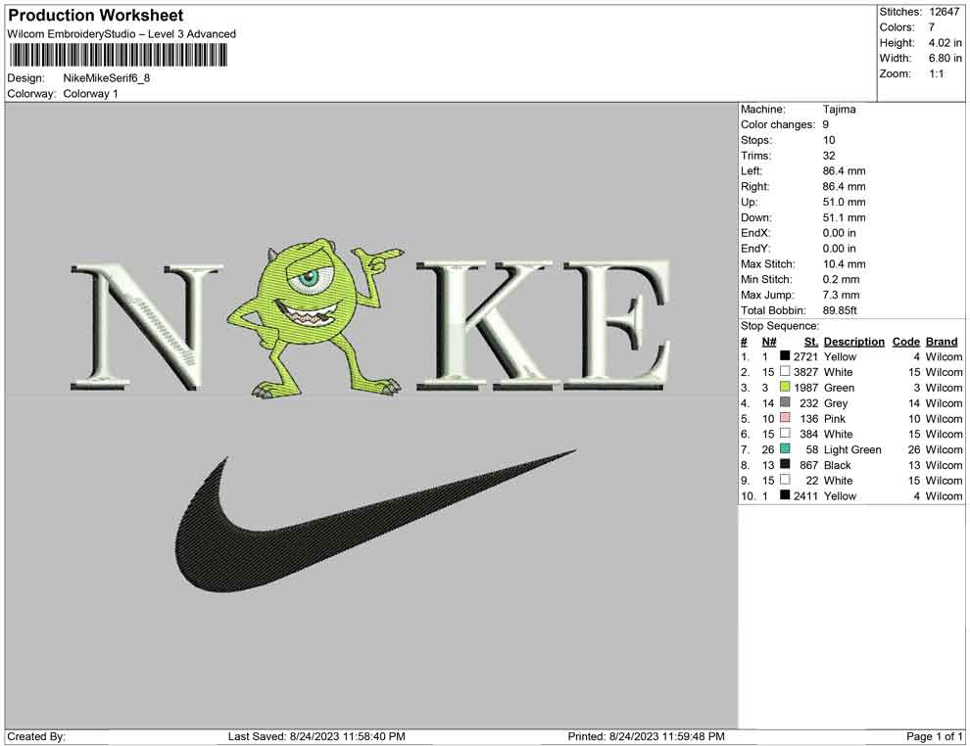Click the black swoosh in the design preview
This screenshot has width=970, height=746.
[x=375, y=523]
